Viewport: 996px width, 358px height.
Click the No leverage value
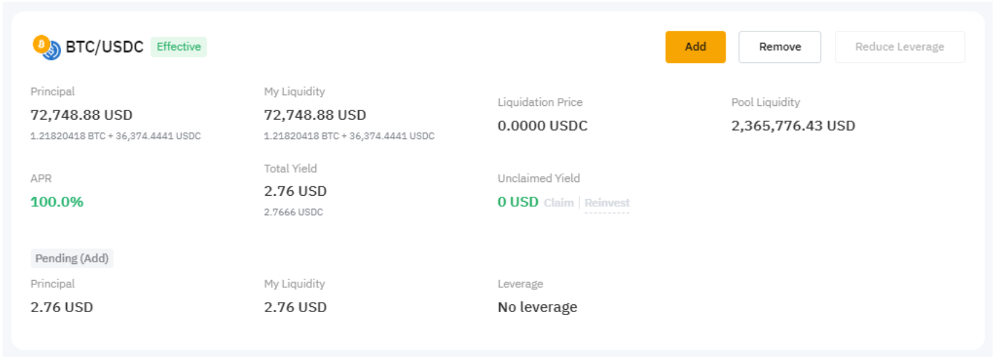(537, 307)
